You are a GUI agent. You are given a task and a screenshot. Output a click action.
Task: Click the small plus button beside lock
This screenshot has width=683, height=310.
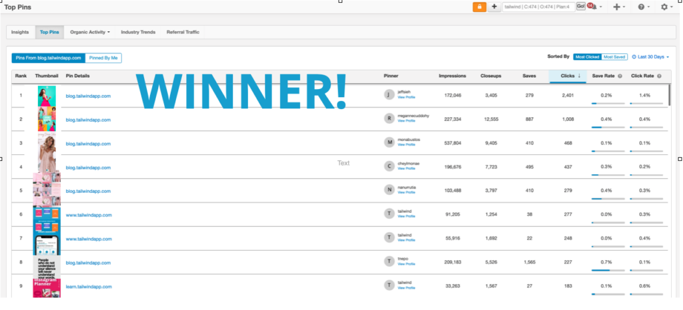click(x=494, y=7)
